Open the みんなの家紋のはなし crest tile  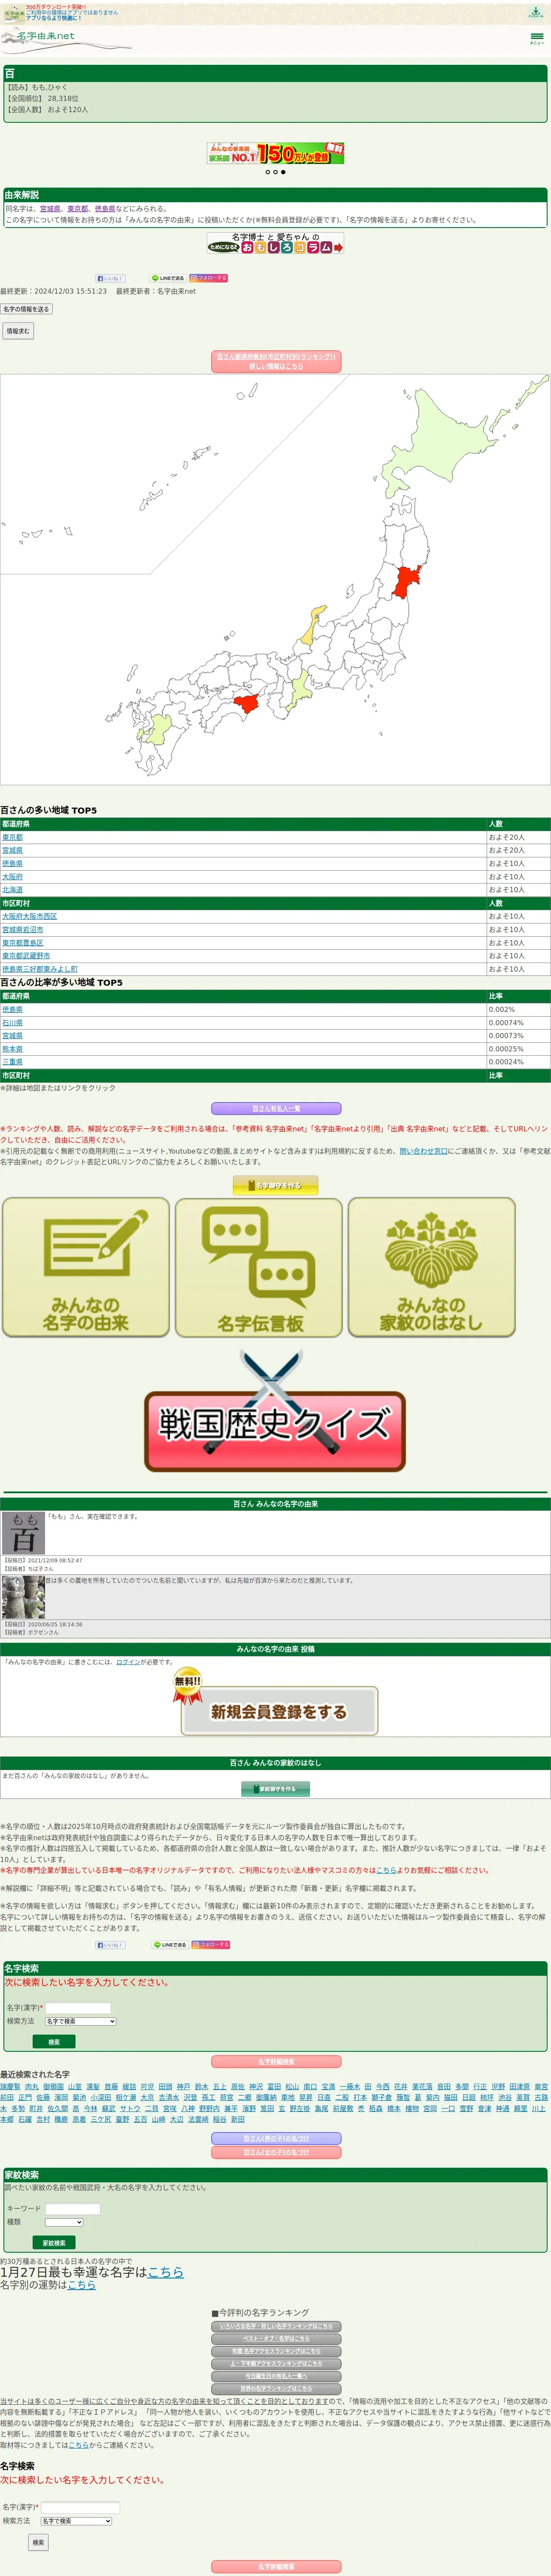pyautogui.click(x=432, y=1267)
